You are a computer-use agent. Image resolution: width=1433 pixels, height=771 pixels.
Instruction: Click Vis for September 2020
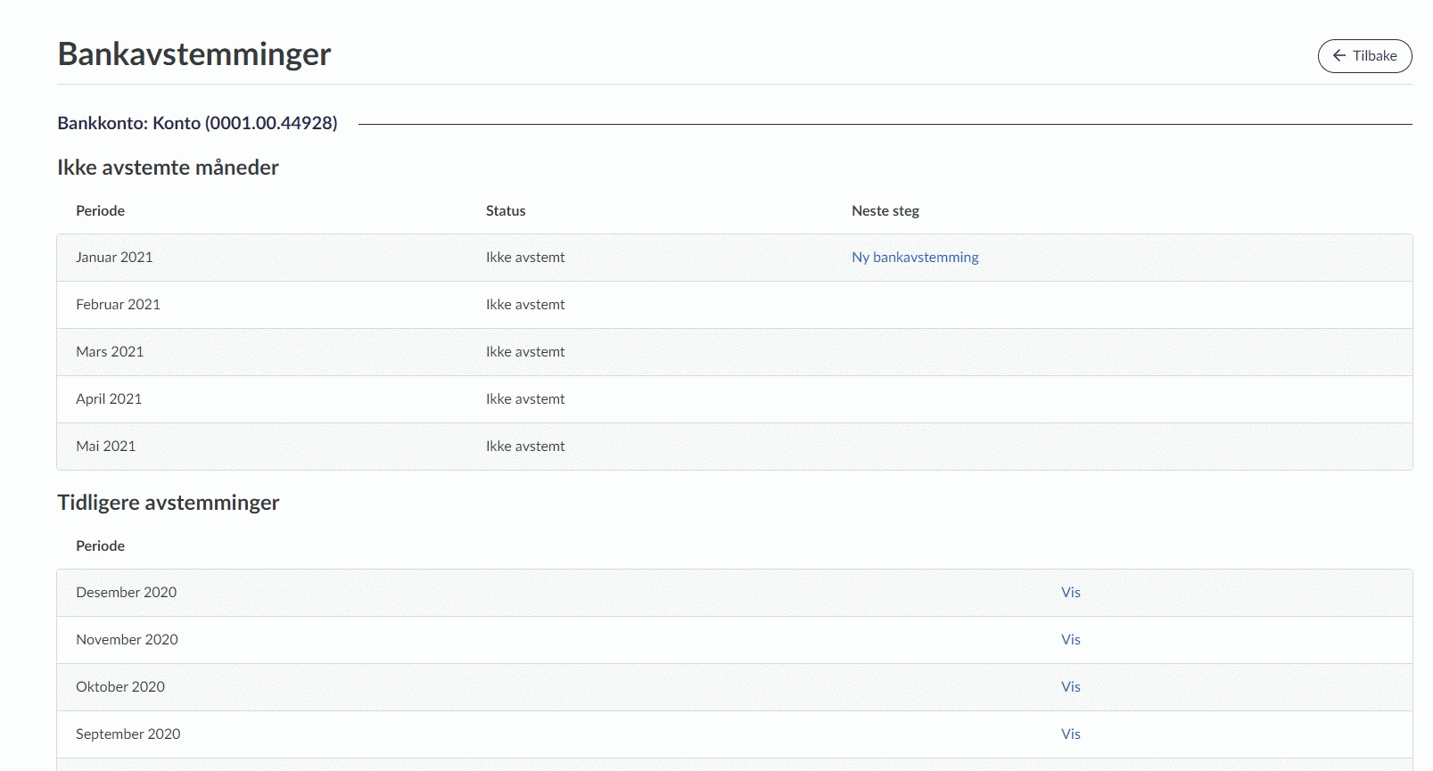[1070, 734]
